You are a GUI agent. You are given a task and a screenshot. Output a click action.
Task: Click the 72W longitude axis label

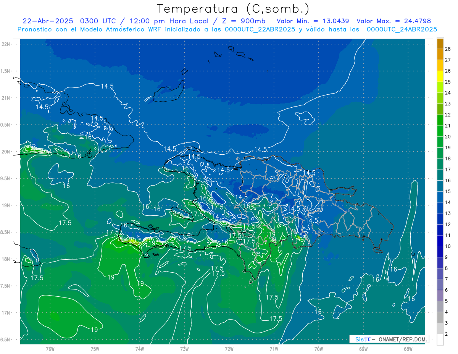(229, 349)
